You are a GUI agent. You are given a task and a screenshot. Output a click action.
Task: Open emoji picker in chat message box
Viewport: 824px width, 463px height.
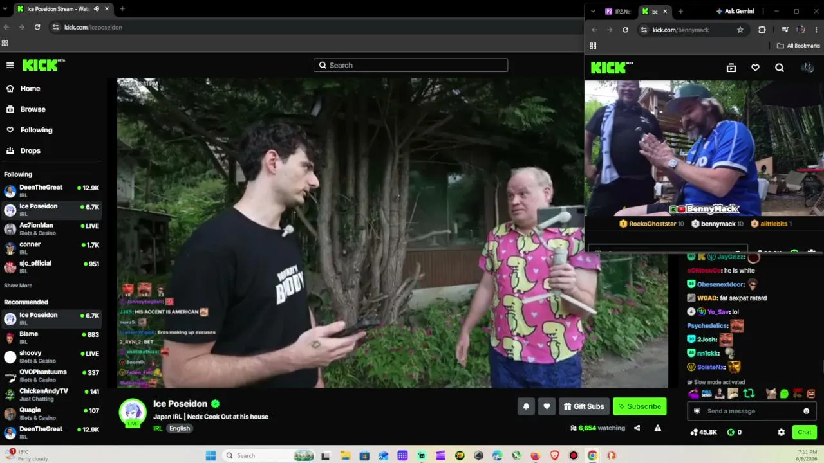point(806,411)
